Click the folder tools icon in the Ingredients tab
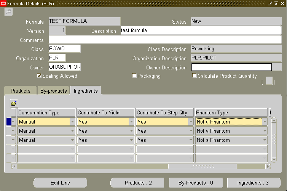Screen dimensions: 287x191 14,103
